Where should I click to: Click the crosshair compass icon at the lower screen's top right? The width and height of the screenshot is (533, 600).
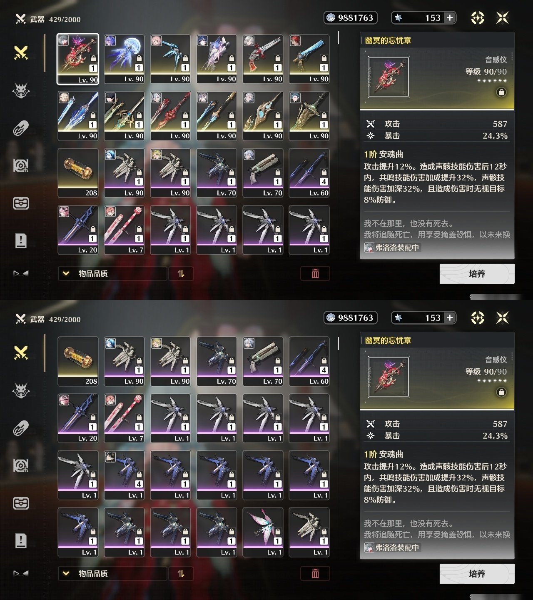pyautogui.click(x=478, y=318)
